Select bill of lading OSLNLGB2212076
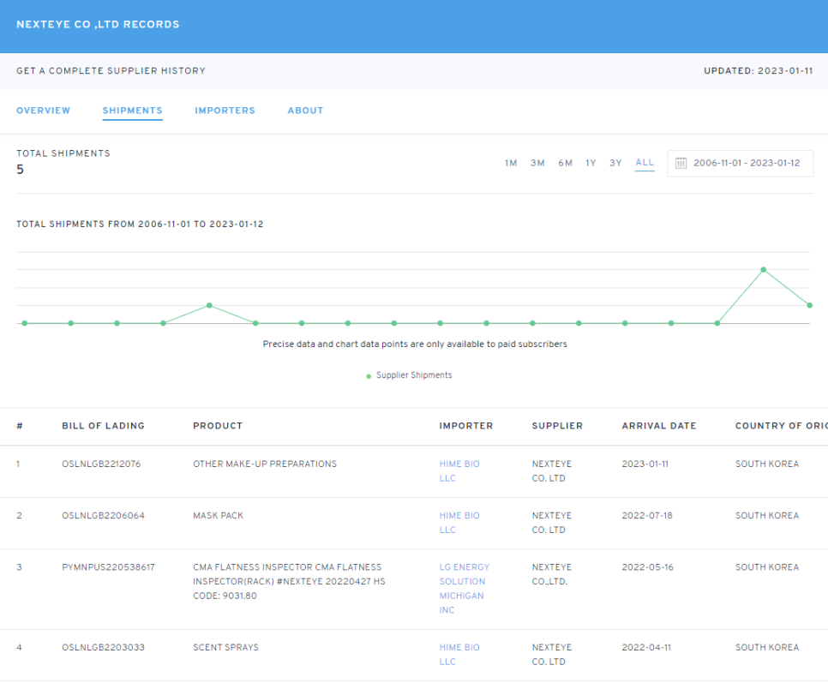 [101, 464]
